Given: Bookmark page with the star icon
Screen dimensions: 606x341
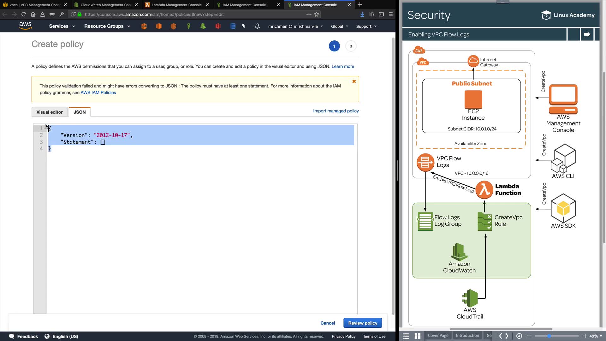Looking at the screenshot, I should (x=317, y=14).
